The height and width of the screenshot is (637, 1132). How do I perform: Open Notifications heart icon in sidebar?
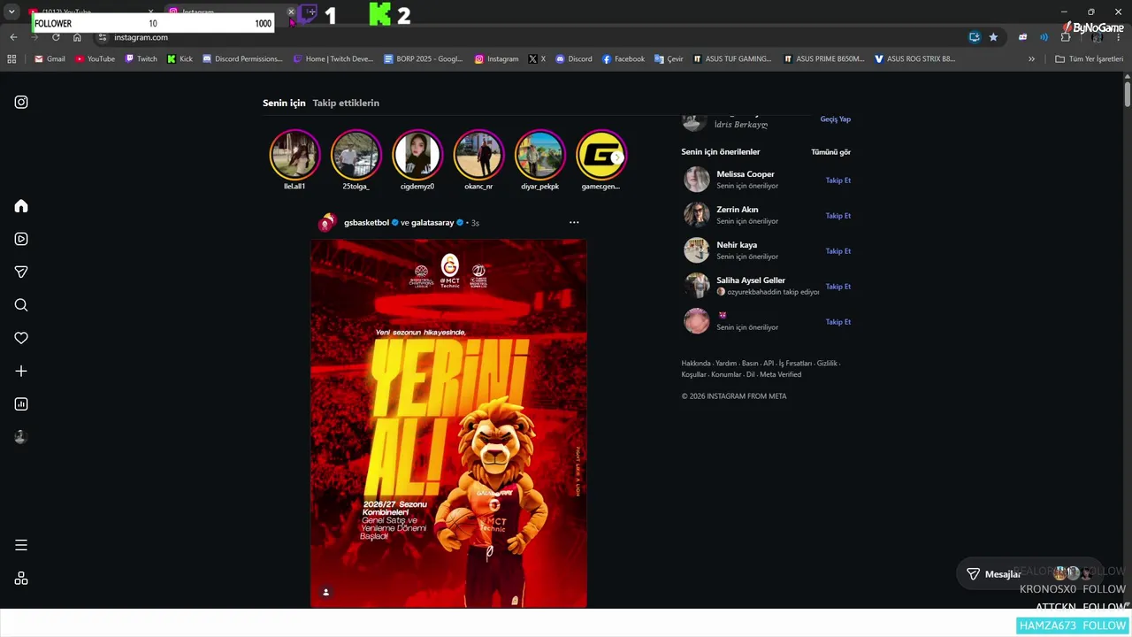[21, 338]
